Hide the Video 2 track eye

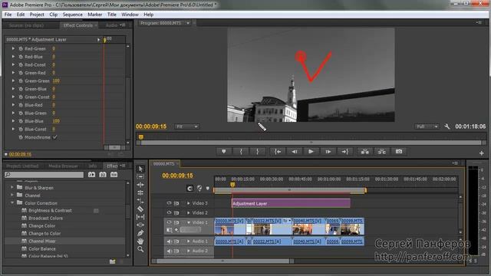pos(169,213)
